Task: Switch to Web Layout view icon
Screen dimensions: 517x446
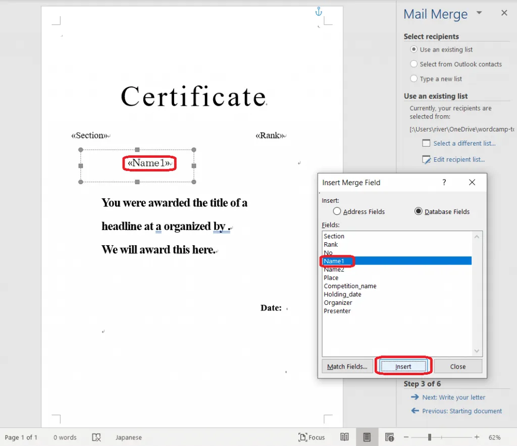Action: pos(389,437)
